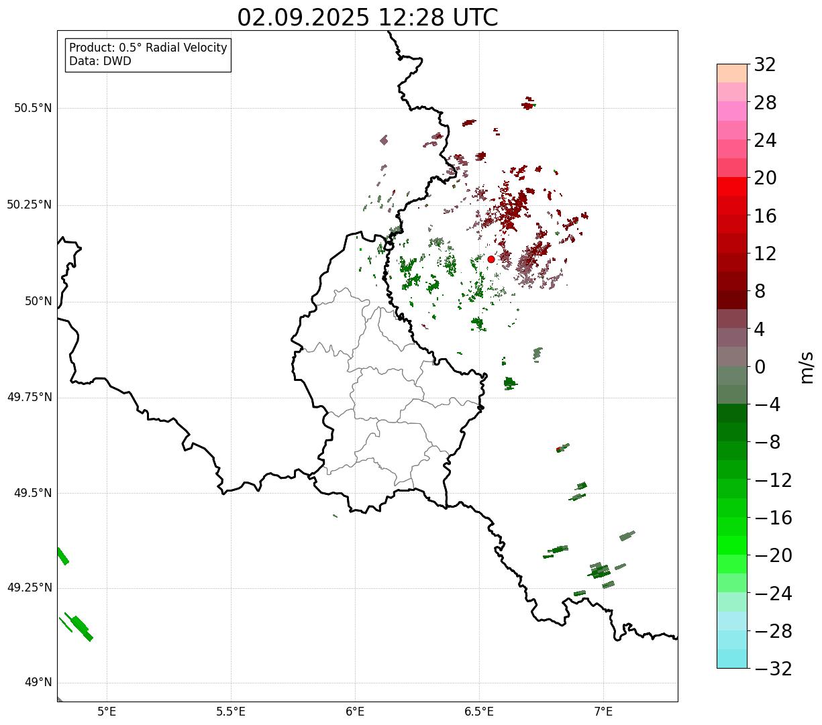Click the colorbar value 8
822x725 pixels.
click(760, 291)
